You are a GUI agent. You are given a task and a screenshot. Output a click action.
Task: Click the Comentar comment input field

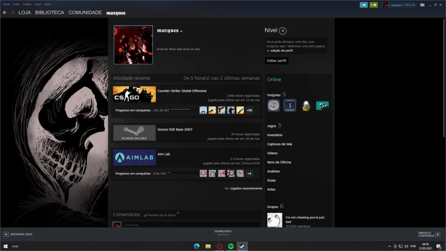tap(191, 225)
